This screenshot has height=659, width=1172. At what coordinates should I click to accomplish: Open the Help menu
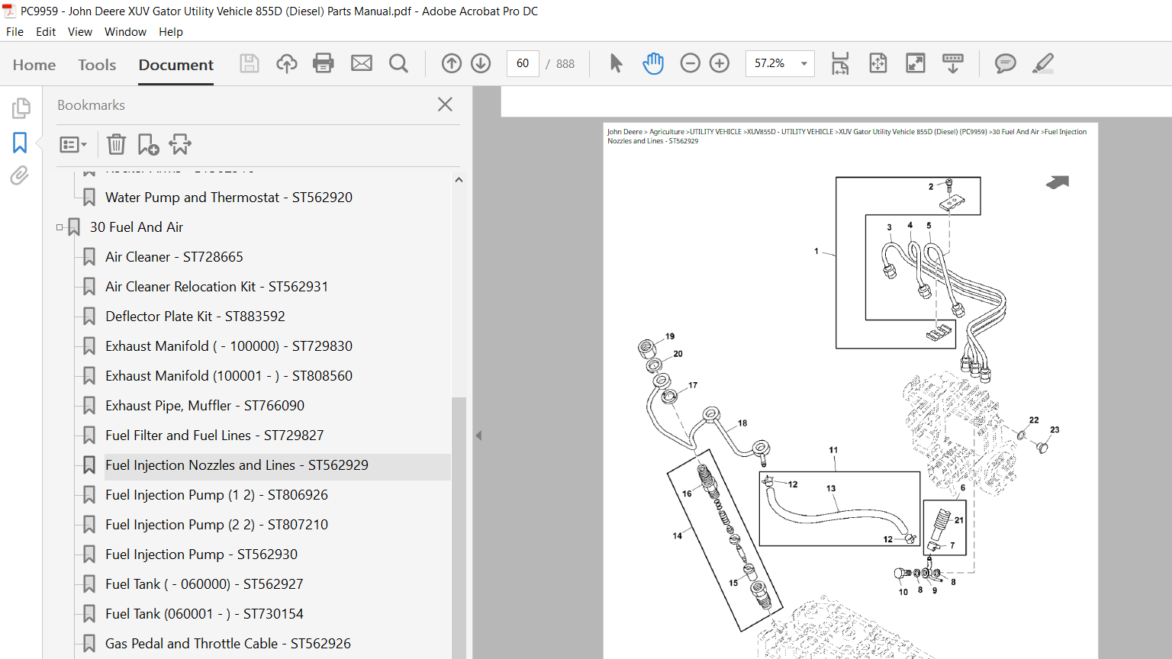[171, 32]
